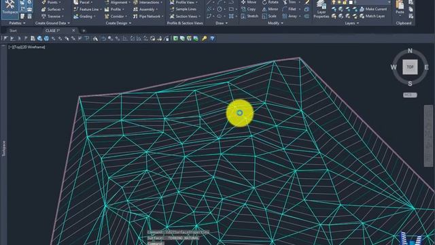
Task: Click the Paste clipboard button
Action: [400, 7]
